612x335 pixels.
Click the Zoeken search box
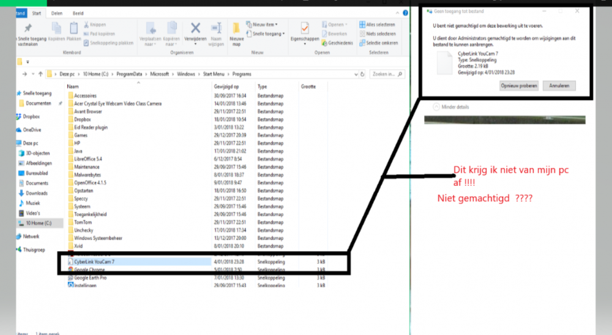(386, 74)
